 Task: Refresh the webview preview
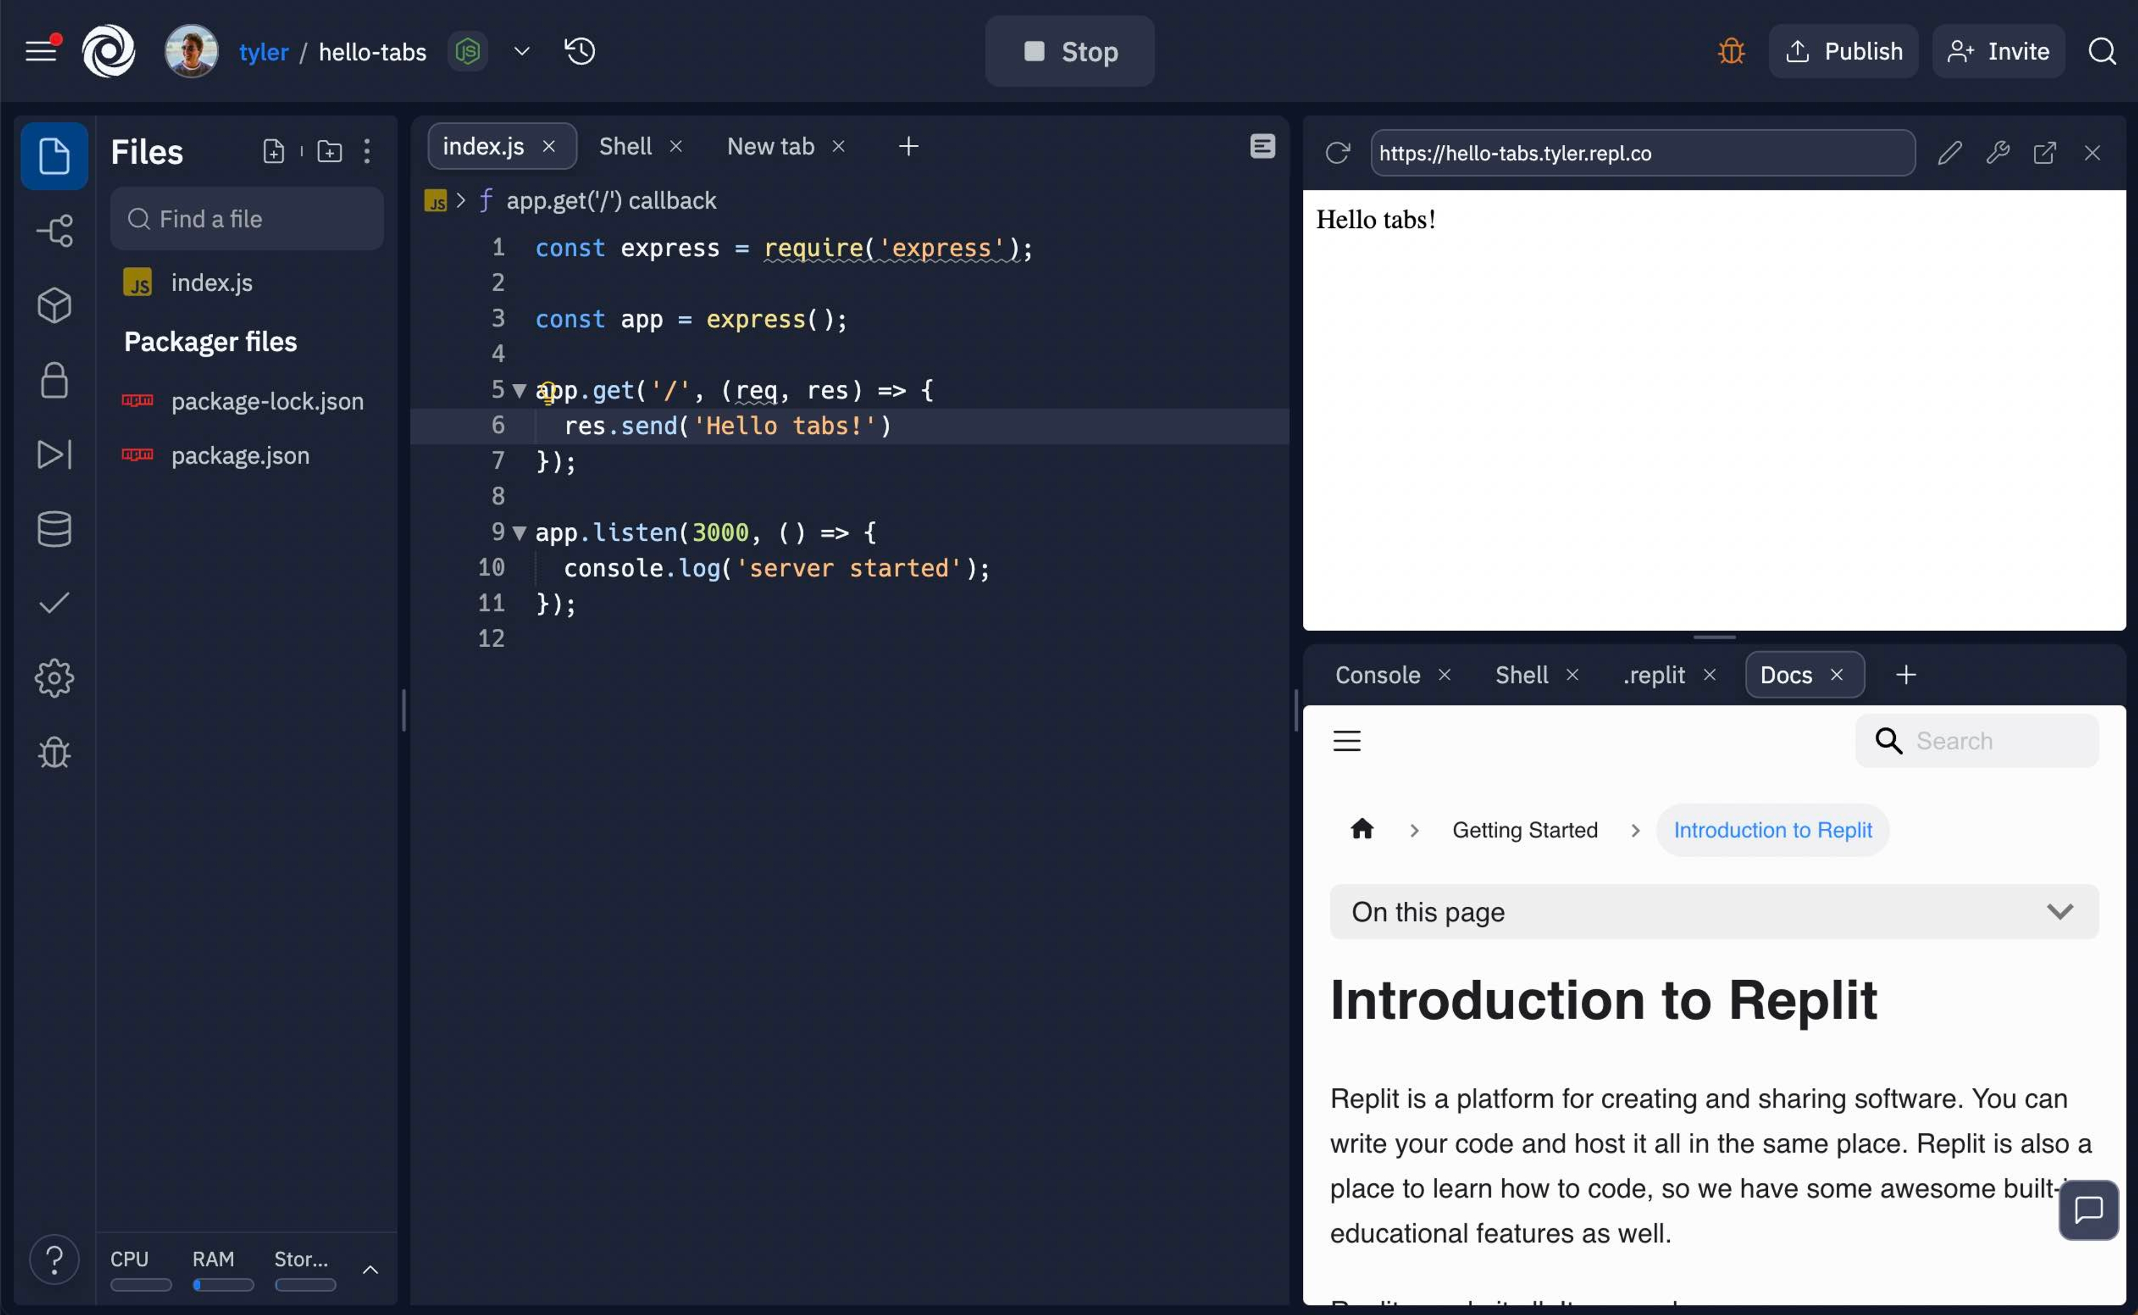click(x=1337, y=153)
